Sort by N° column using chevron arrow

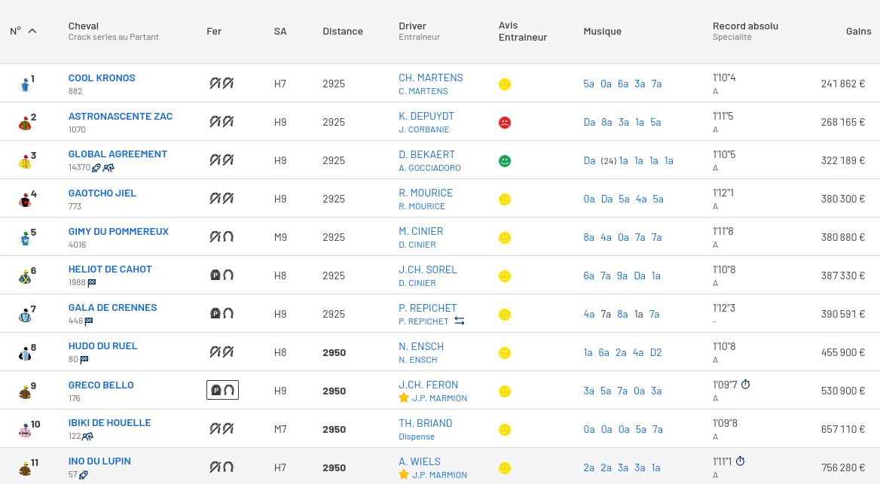pyautogui.click(x=32, y=31)
